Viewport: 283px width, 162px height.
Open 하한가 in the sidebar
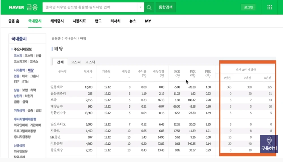[29, 96]
